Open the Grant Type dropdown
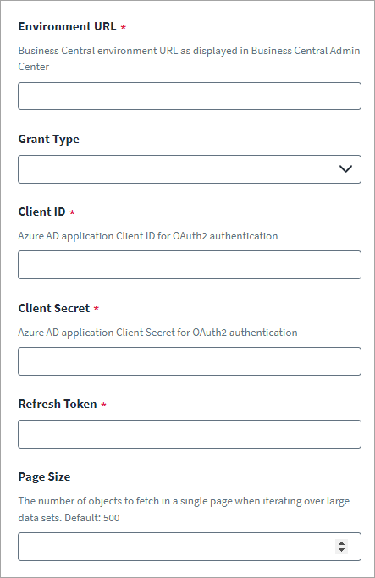The width and height of the screenshot is (375, 578). tap(190, 169)
